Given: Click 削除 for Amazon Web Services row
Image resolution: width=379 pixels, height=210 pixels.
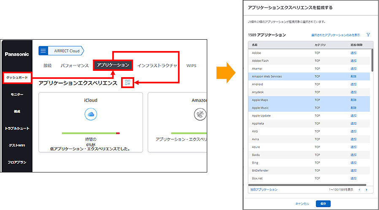Looking at the screenshot, I should pos(353,76).
